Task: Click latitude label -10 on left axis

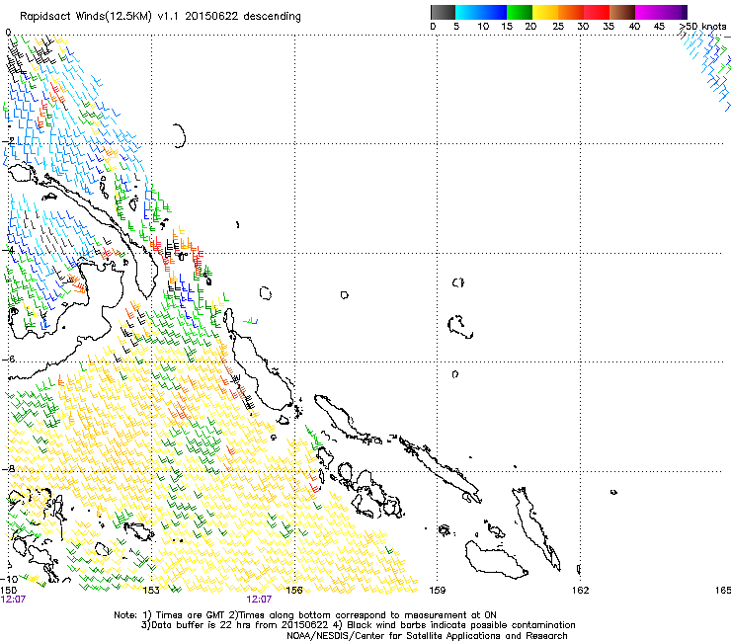Action: pyautogui.click(x=9, y=579)
